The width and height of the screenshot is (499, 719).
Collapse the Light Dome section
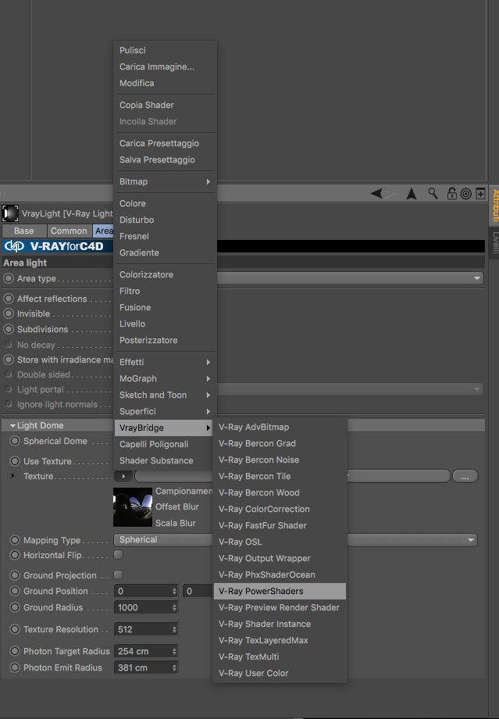12,425
